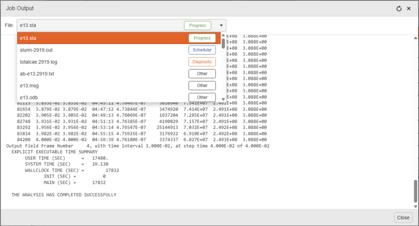
Task: Click Other tag beside ab-e13.2919.txt
Action: pos(202,74)
